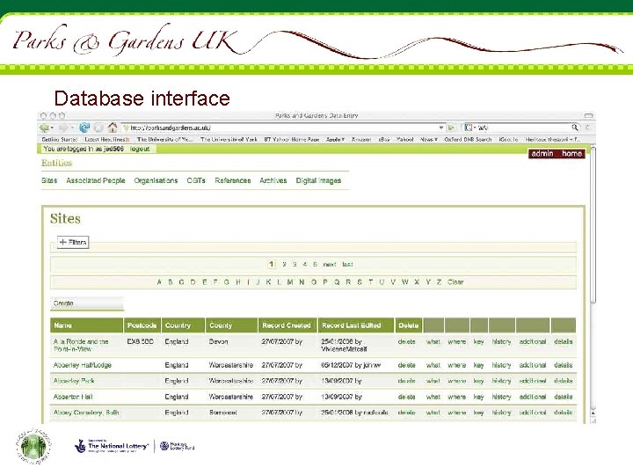Click the green go arrow beside address bar

[x=451, y=128]
